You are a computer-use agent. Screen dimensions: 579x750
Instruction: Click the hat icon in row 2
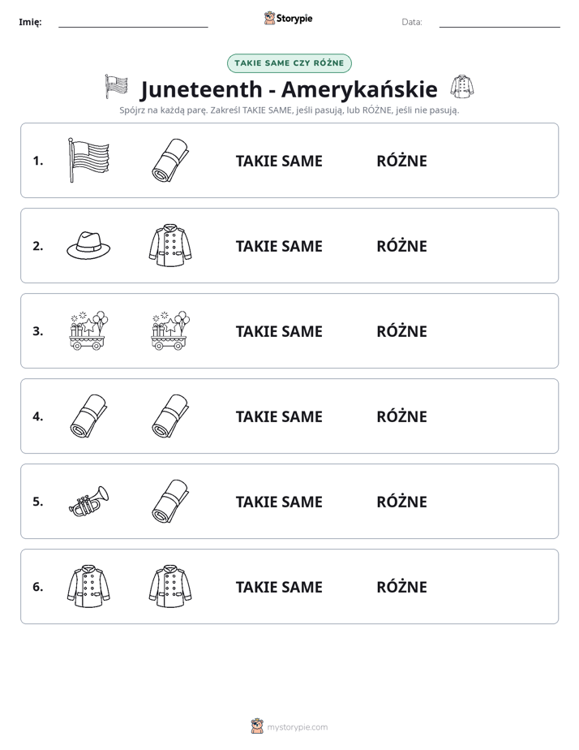pos(88,245)
